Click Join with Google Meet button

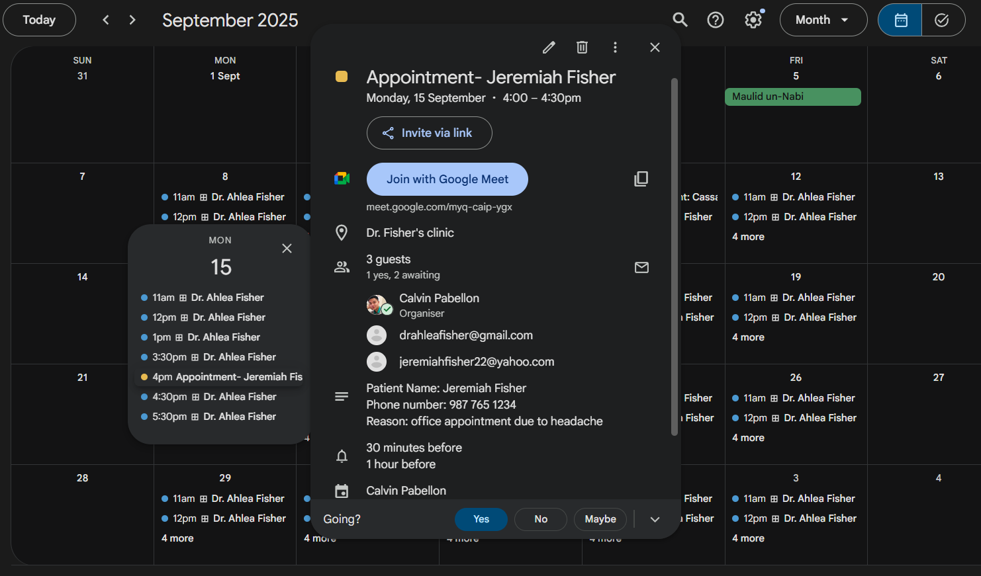click(x=447, y=179)
